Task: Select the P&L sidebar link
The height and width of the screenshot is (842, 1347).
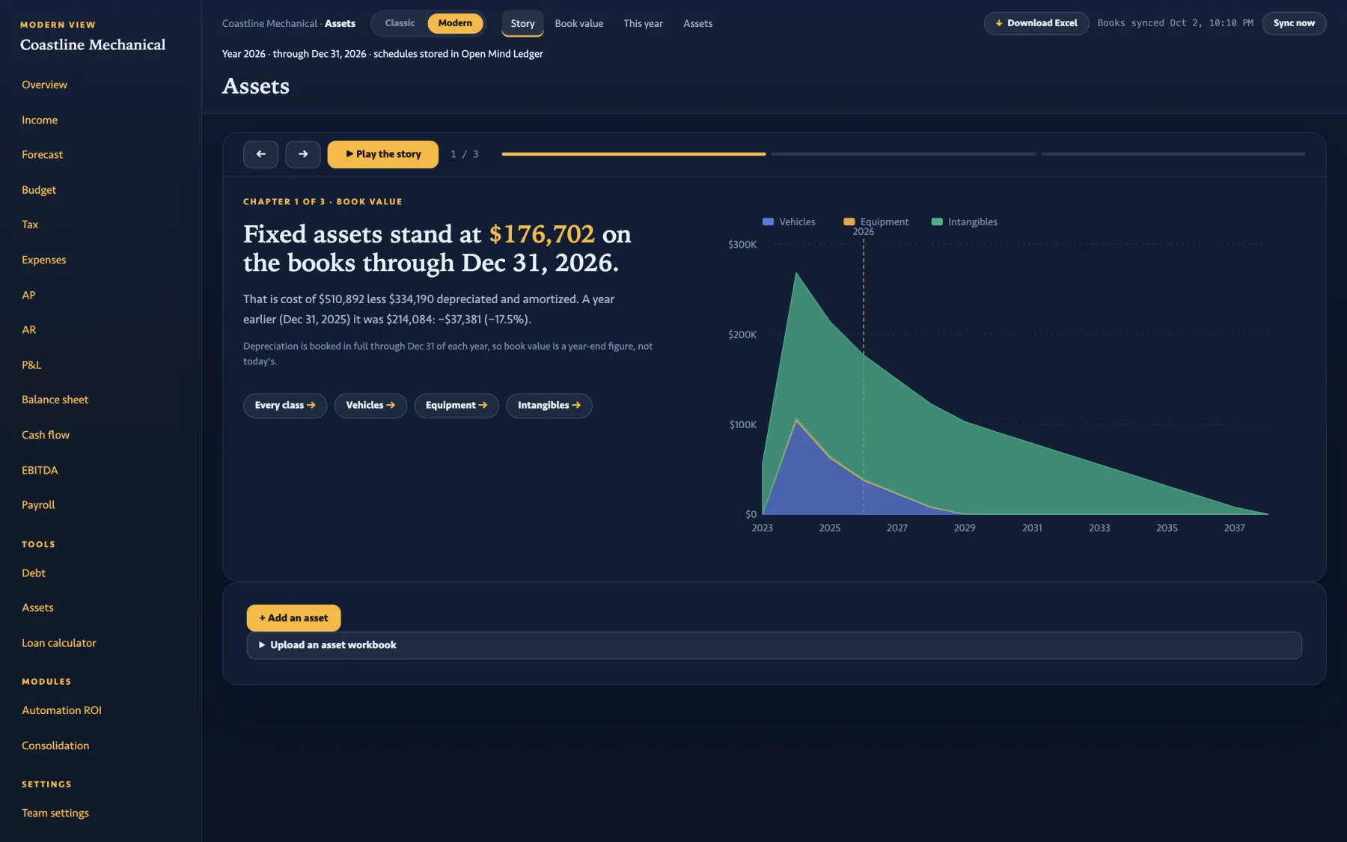Action: pyautogui.click(x=31, y=365)
